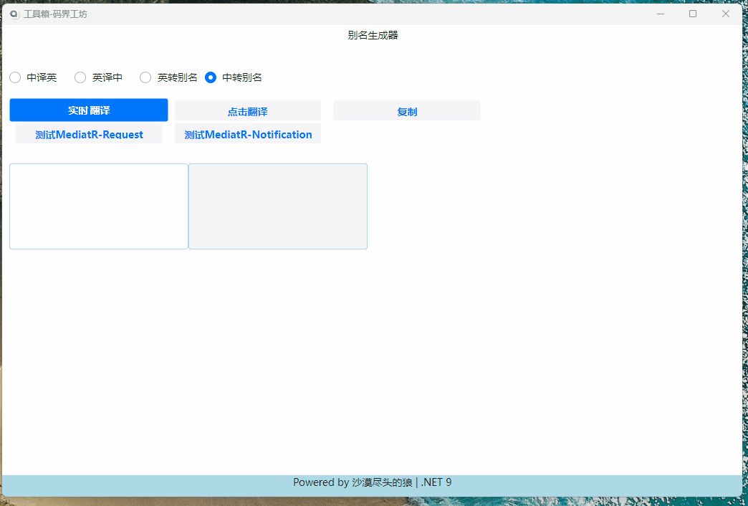Run the 测试MediatR-Notification test
Screen dimensions: 748x506
(x=247, y=134)
